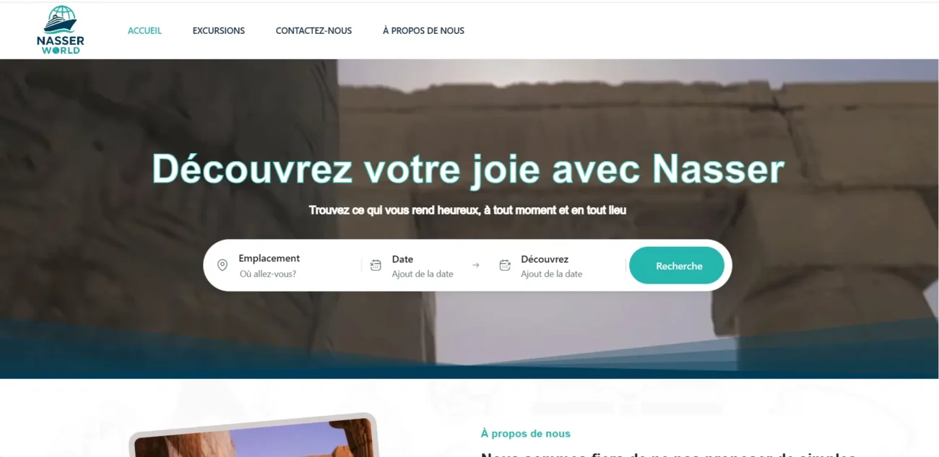Click the calendar icon beside Découvrez

coord(505,266)
